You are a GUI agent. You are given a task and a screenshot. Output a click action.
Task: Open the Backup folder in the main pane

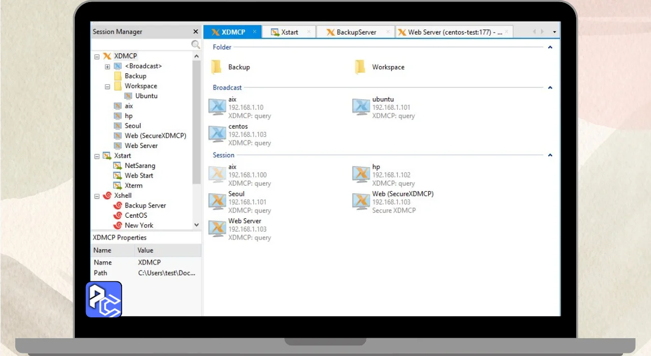[217, 67]
